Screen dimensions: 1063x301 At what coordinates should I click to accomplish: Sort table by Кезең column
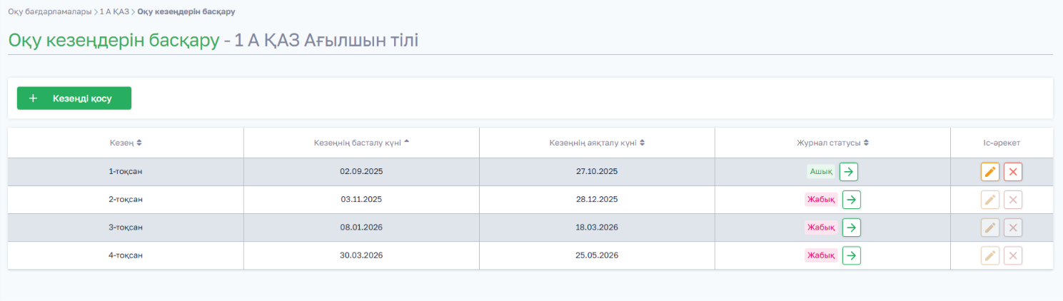pos(126,143)
